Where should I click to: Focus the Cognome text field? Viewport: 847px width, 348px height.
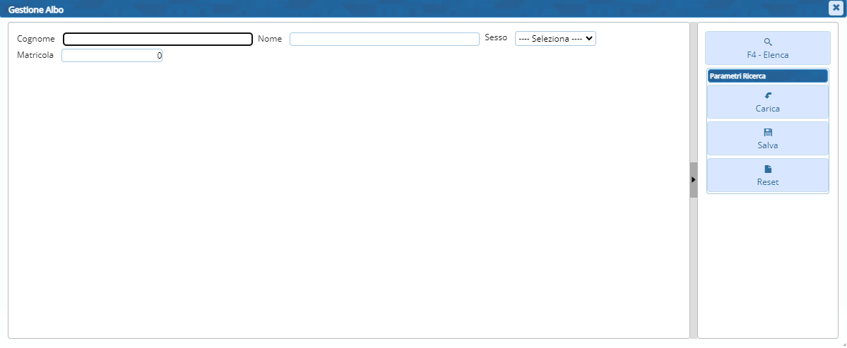tap(158, 40)
